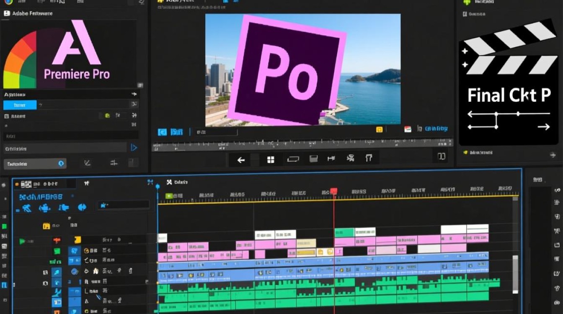Click the blue icon in the timeline's left edge strip
563x314 pixels.
coord(5,285)
